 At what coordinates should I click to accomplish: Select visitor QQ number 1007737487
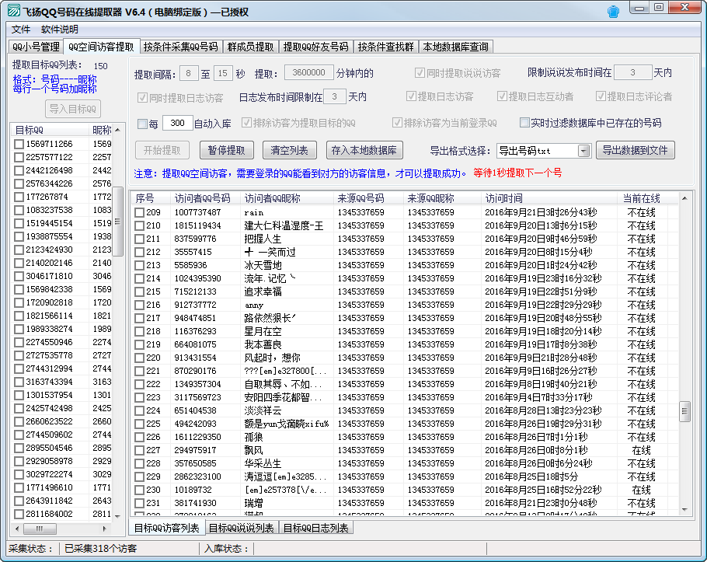click(x=197, y=212)
